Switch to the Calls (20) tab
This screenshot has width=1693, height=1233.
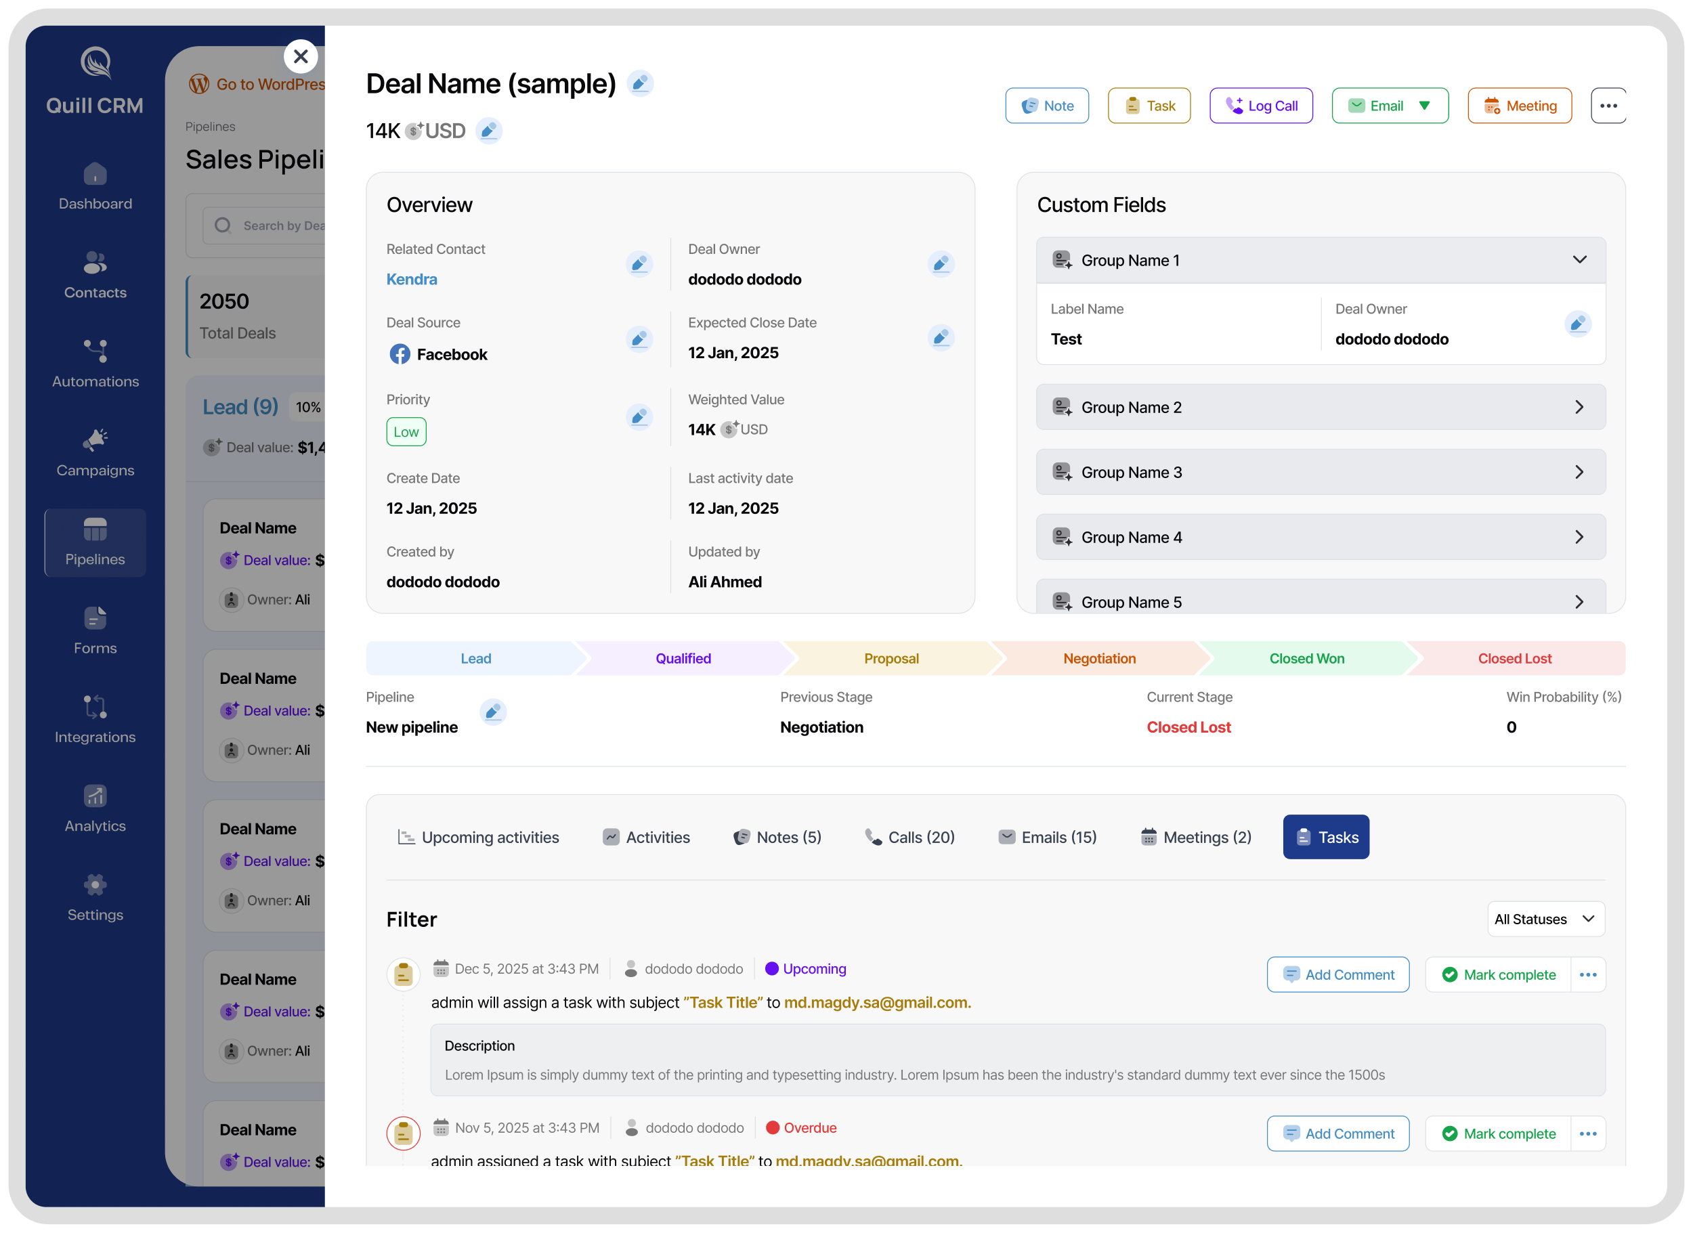(x=909, y=838)
